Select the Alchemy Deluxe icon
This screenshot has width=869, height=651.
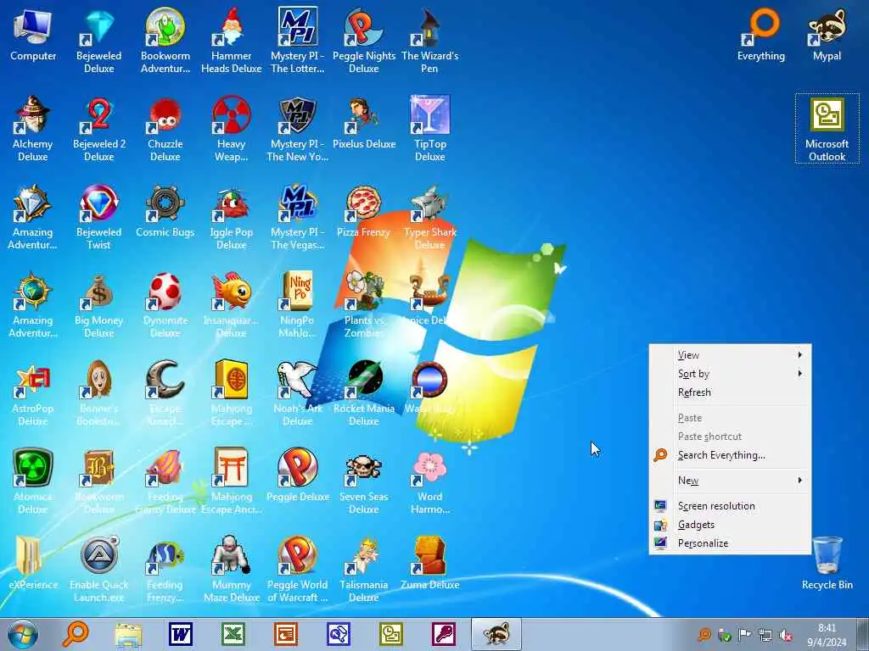(x=33, y=128)
